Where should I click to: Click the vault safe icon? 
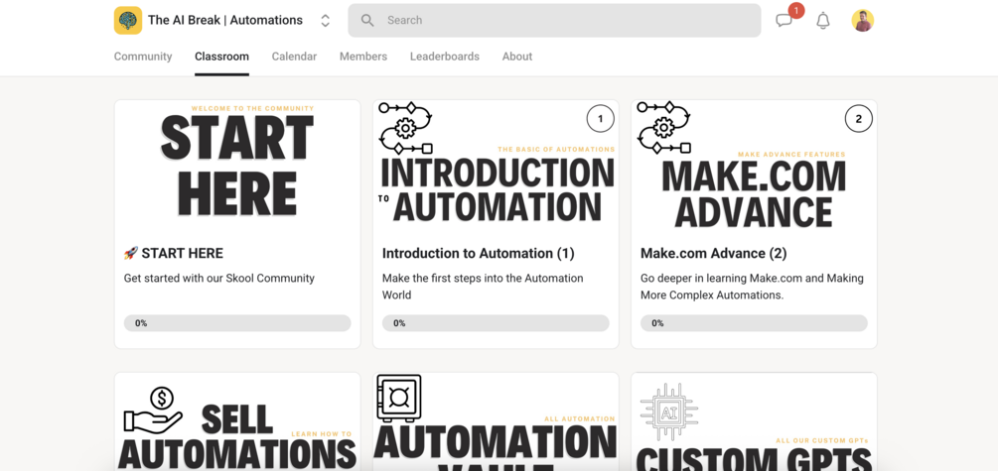click(399, 399)
